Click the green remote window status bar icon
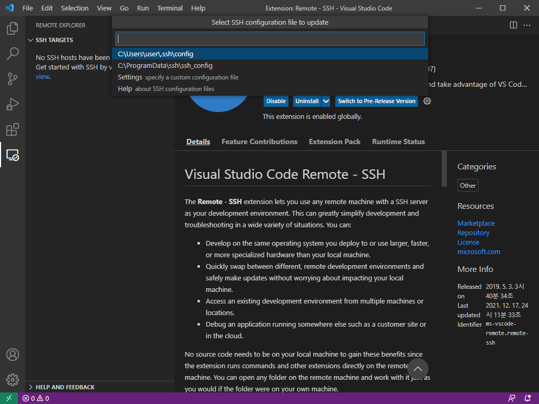Image resolution: width=539 pixels, height=404 pixels. (x=8, y=398)
